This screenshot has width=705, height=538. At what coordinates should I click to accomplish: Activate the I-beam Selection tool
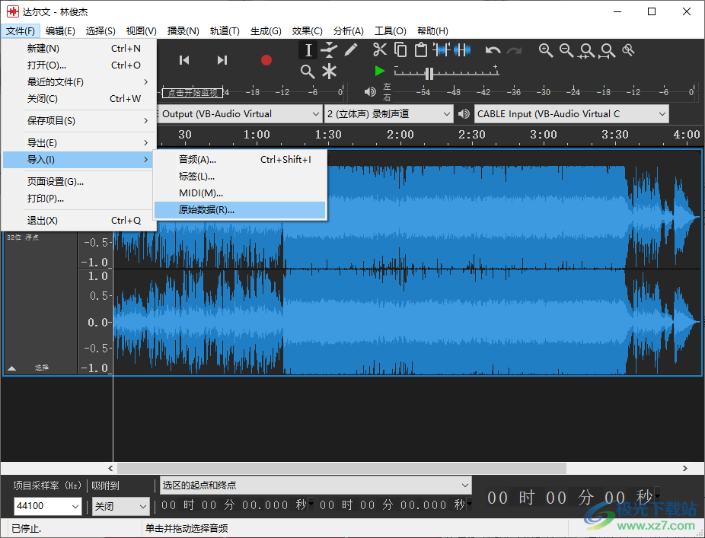point(308,50)
